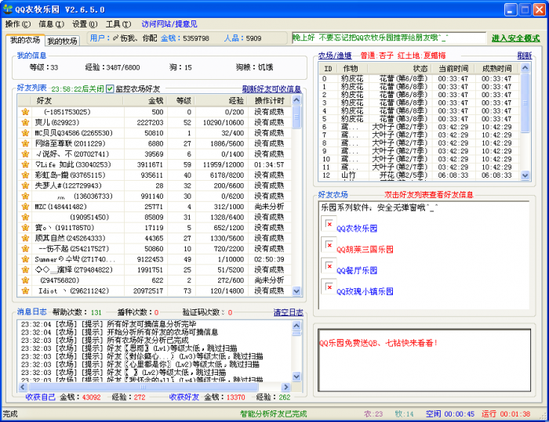
Task: Click the QQ乐园免费送QB、七钻 promo text
Action: 378,343
